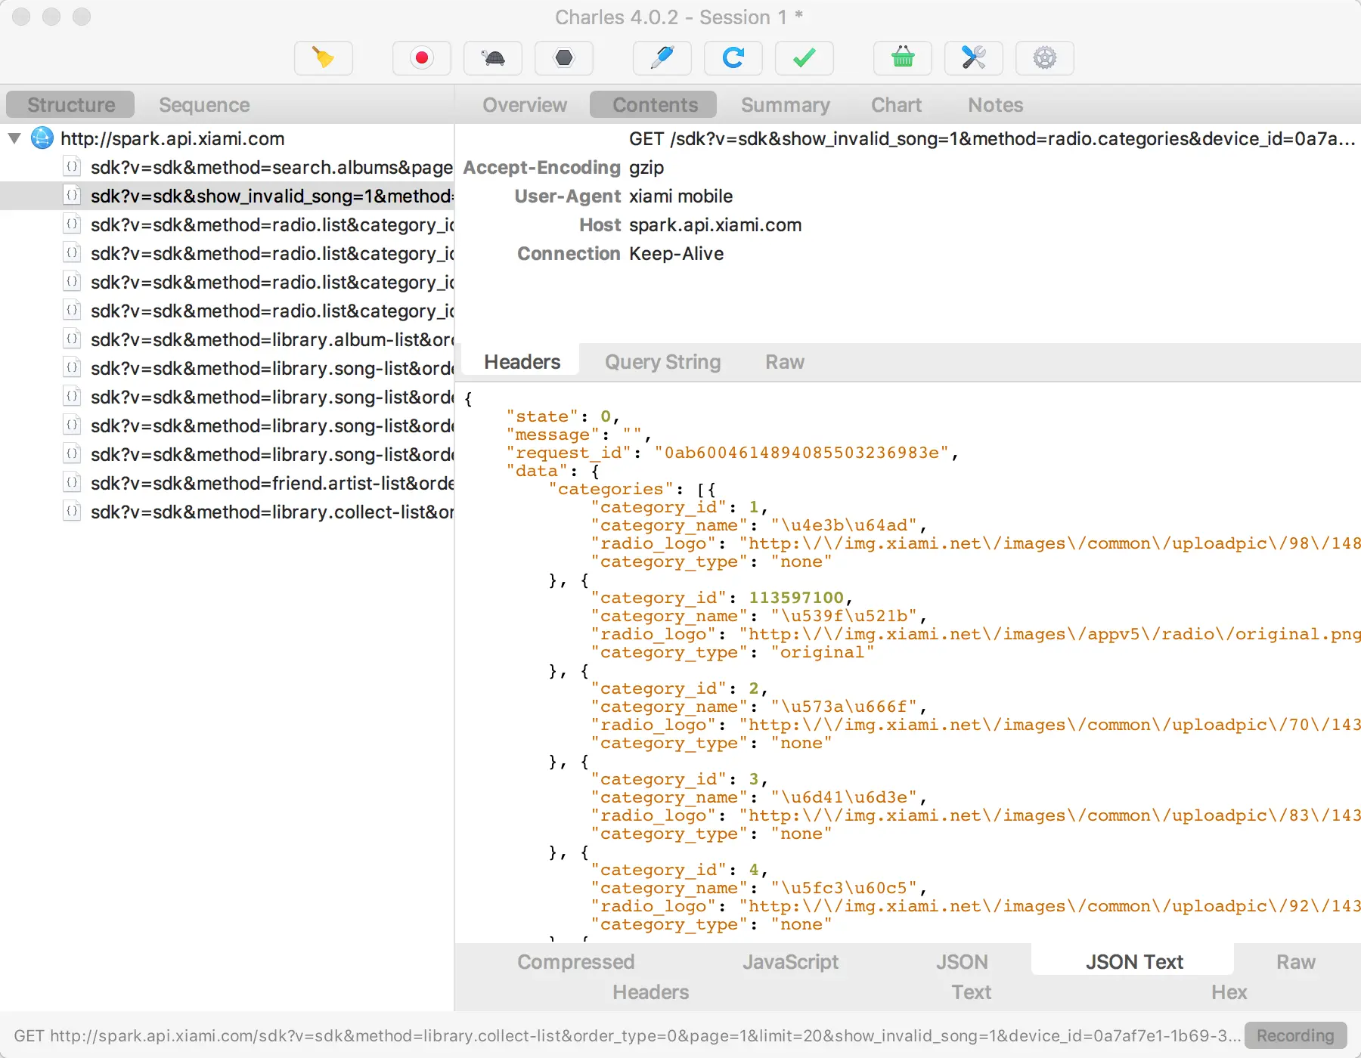Click the Connection value Keep-Alive
Screen dimensions: 1361x1058
[x=676, y=253]
